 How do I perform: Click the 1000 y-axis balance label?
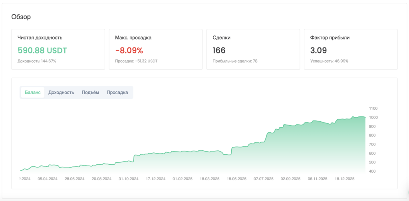click(373, 117)
